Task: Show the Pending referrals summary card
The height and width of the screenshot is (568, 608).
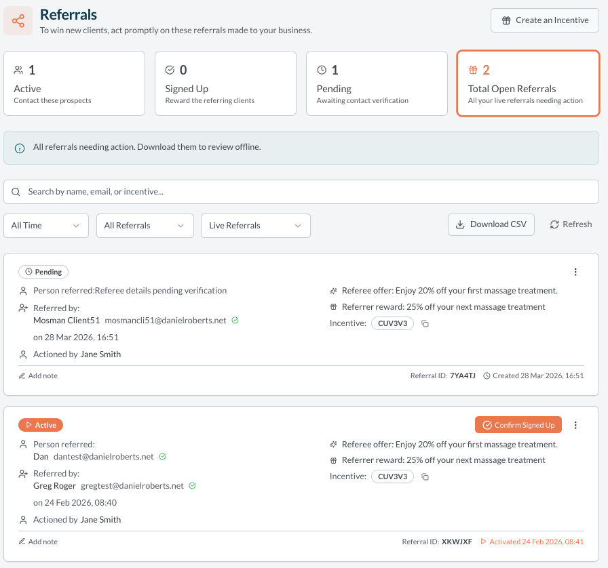Action: (x=377, y=83)
